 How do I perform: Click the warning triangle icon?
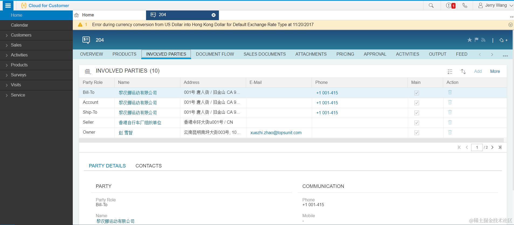coord(80,25)
